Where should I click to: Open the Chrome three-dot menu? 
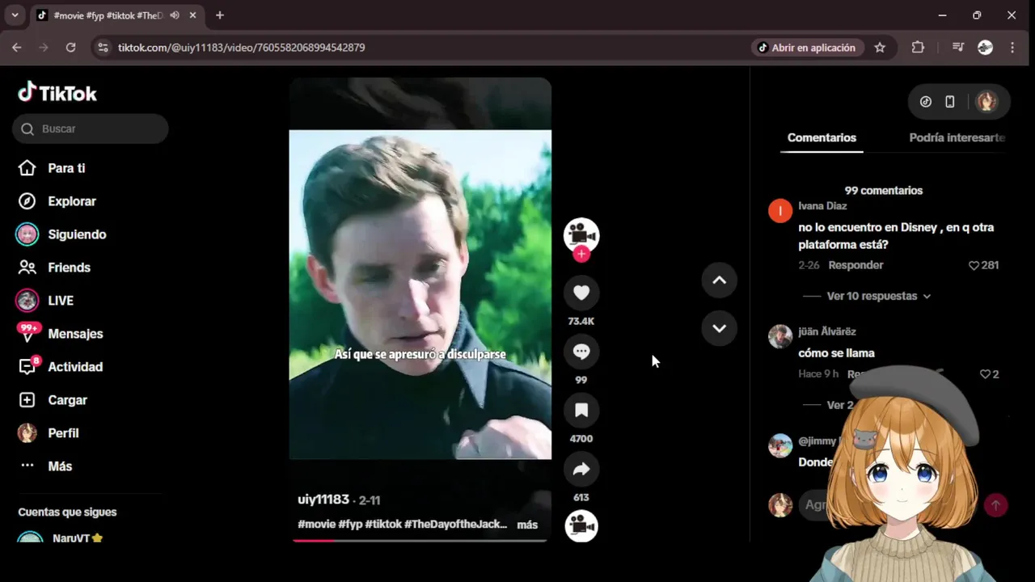pyautogui.click(x=1012, y=48)
